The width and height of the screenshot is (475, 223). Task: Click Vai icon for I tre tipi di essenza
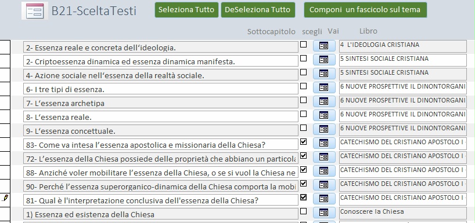[x=324, y=87]
